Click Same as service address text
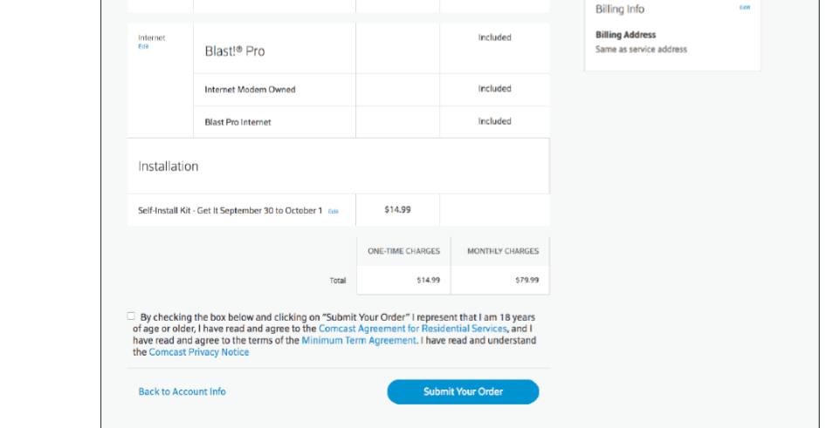The image size is (826, 428). click(641, 50)
